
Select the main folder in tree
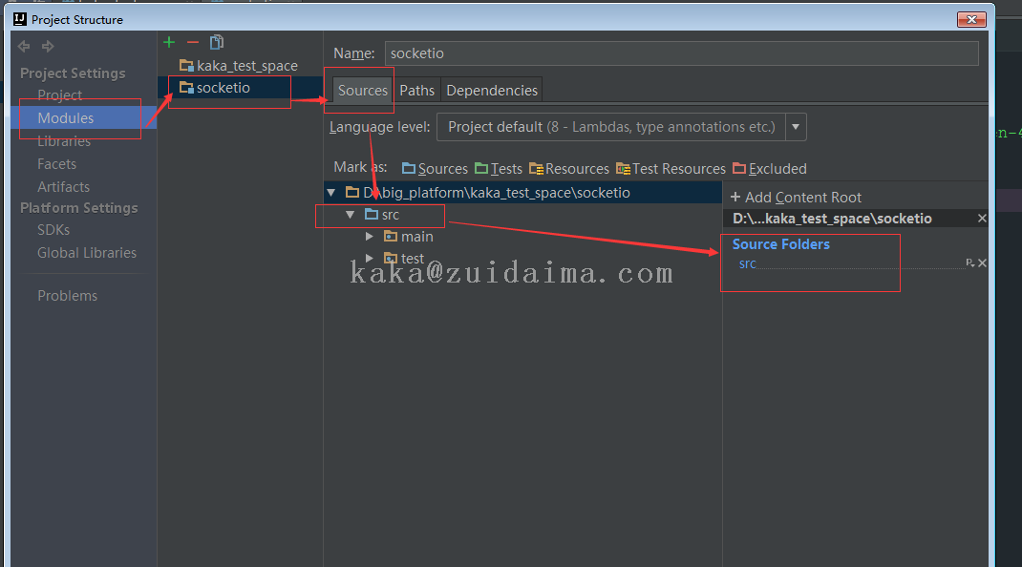(x=409, y=237)
